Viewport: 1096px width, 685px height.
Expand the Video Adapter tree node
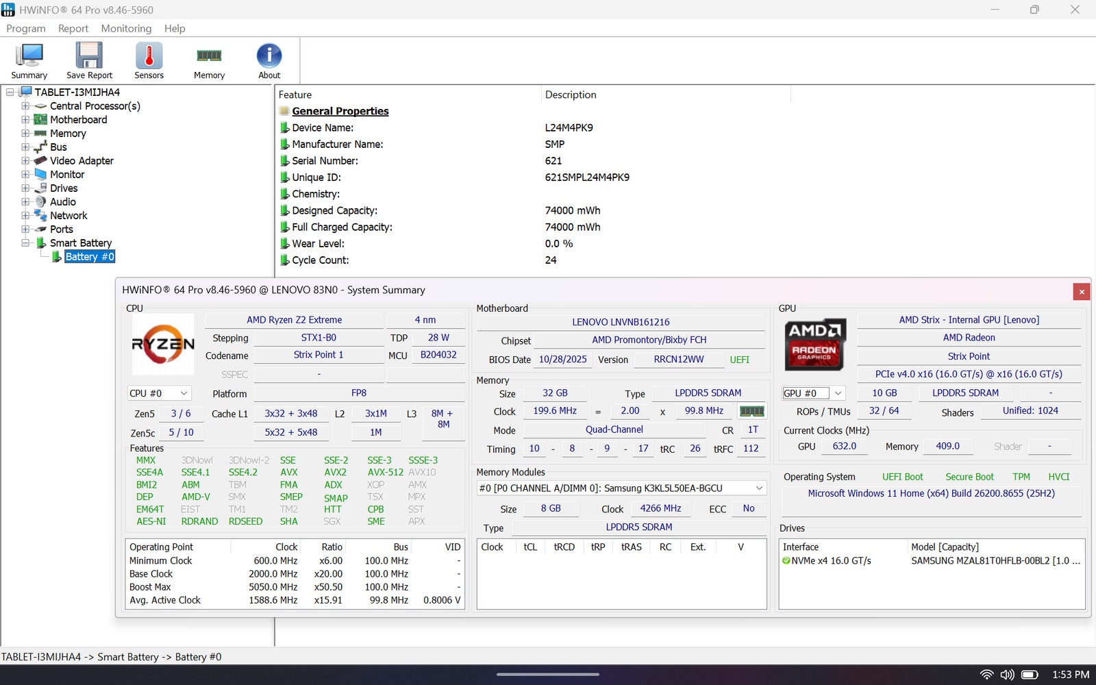[25, 161]
